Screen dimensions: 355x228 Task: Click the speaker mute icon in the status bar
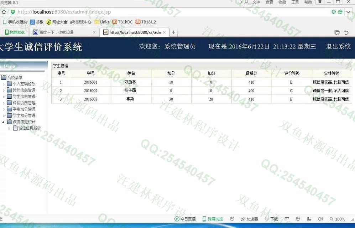320,219
